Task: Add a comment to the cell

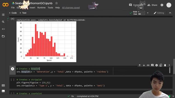Action: (x=152, y=65)
